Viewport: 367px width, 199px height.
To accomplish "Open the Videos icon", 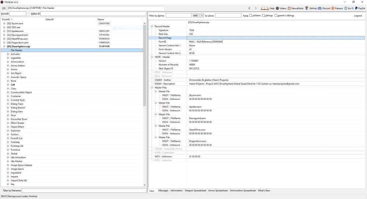I will click(x=277, y=8).
